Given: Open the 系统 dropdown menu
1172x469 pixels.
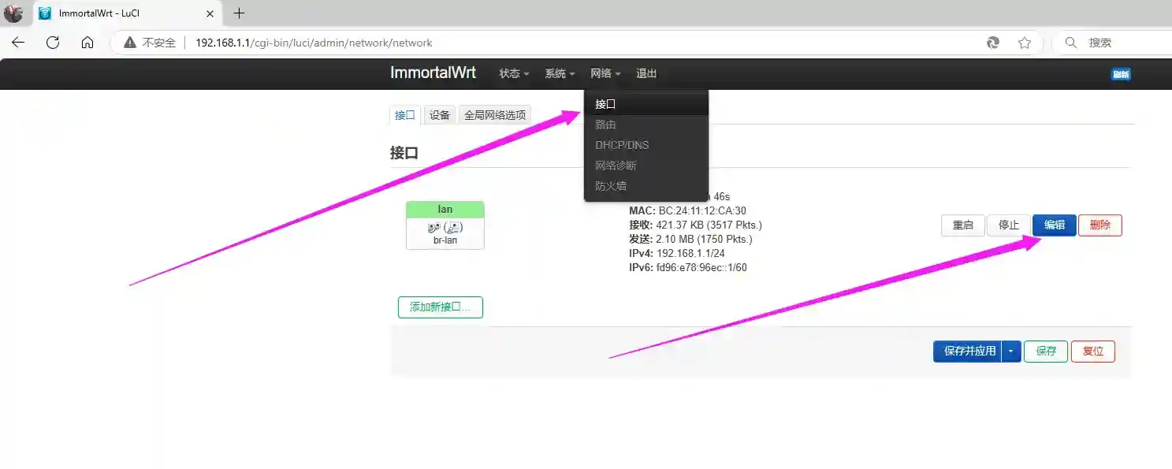Looking at the screenshot, I should [558, 73].
